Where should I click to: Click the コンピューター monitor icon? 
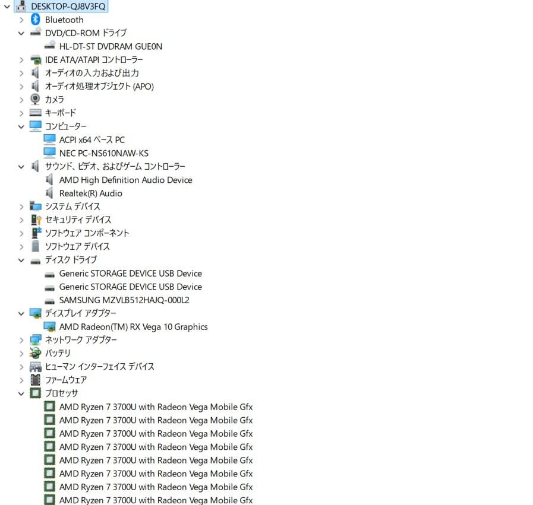coord(35,126)
